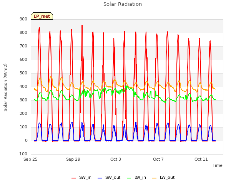Select SW_out legend label
Screen dimensions: 246x185
[113, 177]
